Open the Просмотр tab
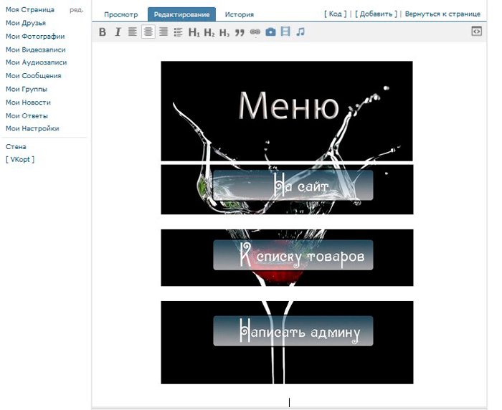 tap(120, 15)
